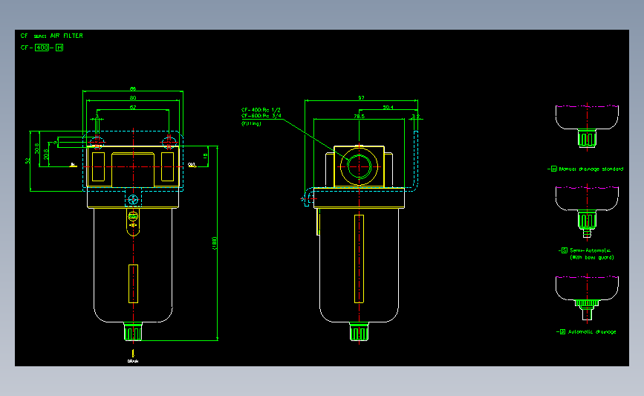Click the 'Manual drainage standard' label
This screenshot has width=644, height=396.
[591, 169]
